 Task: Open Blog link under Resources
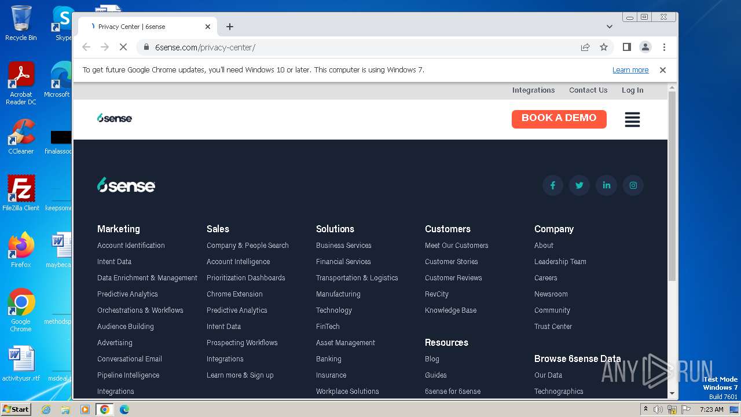(x=432, y=359)
